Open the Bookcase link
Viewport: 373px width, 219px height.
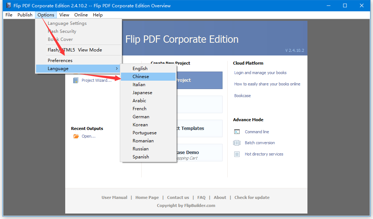[x=242, y=96]
